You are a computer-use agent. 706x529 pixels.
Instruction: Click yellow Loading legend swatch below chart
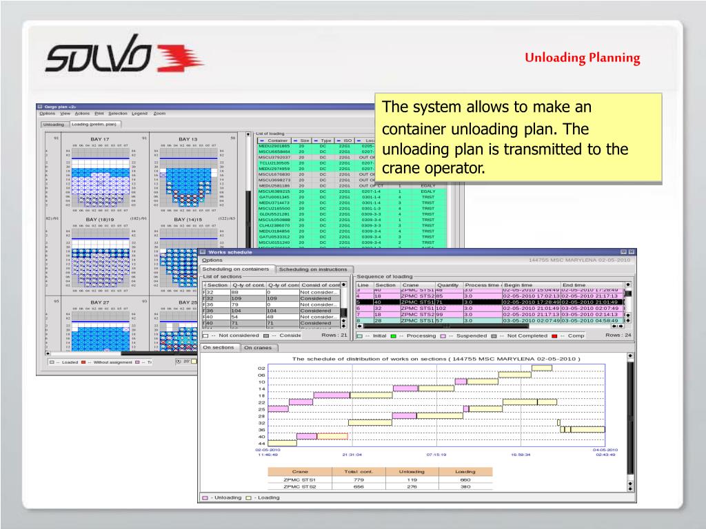click(x=248, y=498)
